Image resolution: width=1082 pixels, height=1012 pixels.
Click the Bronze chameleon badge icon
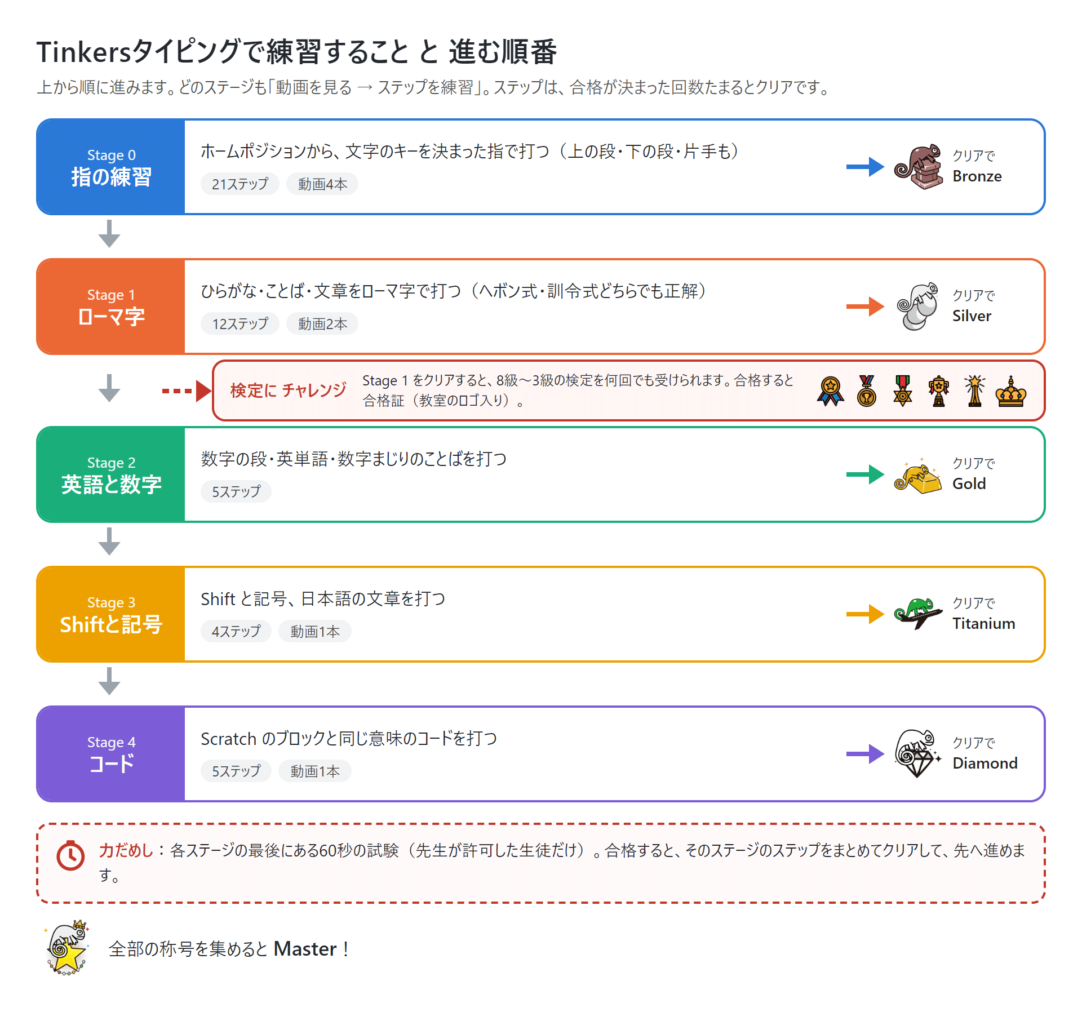919,167
